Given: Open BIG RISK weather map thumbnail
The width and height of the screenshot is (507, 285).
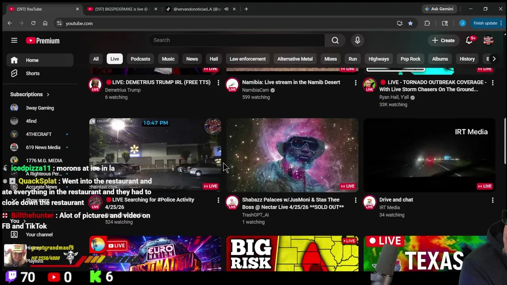Looking at the screenshot, I should tap(292, 253).
